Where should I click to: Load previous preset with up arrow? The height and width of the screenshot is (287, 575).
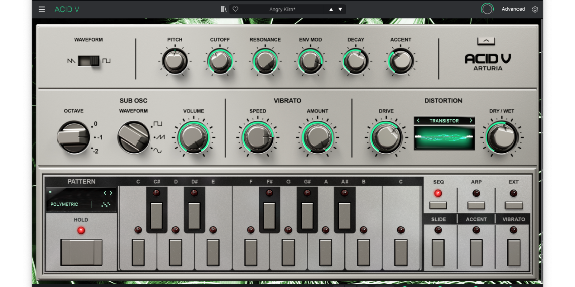(331, 9)
